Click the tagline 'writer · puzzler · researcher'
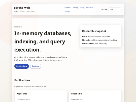Screen dimensions: 136x102 [24, 12]
